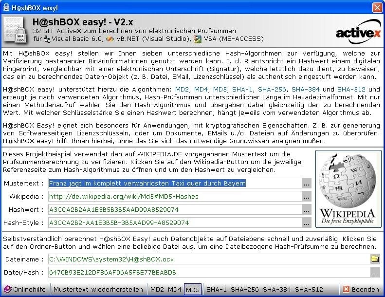Click into the Mustertext input field
Image resolution: width=385 pixels, height=297 pixels.
click(x=175, y=184)
